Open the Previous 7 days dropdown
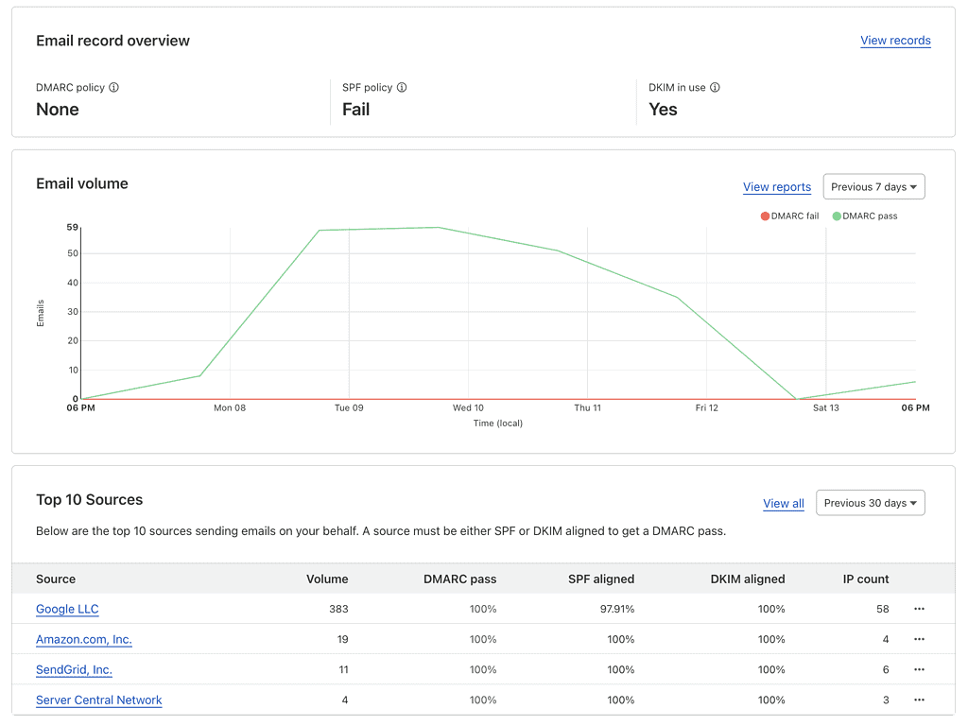The image size is (968, 726). [x=873, y=186]
